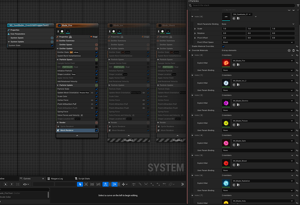
Task: Select the sprite renderer thumbnail in Blade_Fire header
Action: pyautogui.click(x=62, y=31)
